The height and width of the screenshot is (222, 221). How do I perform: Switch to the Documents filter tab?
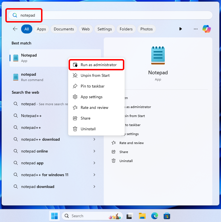64,29
